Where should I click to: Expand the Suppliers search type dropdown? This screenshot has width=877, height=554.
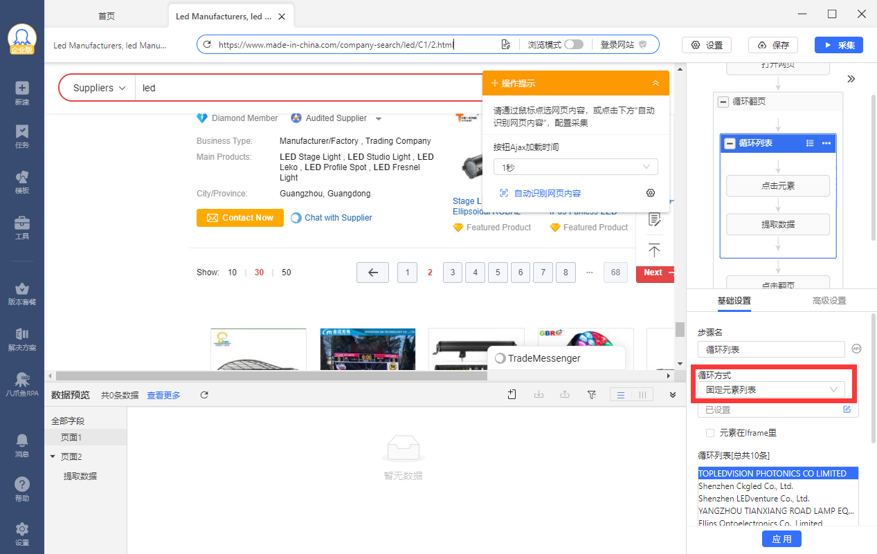(x=99, y=88)
